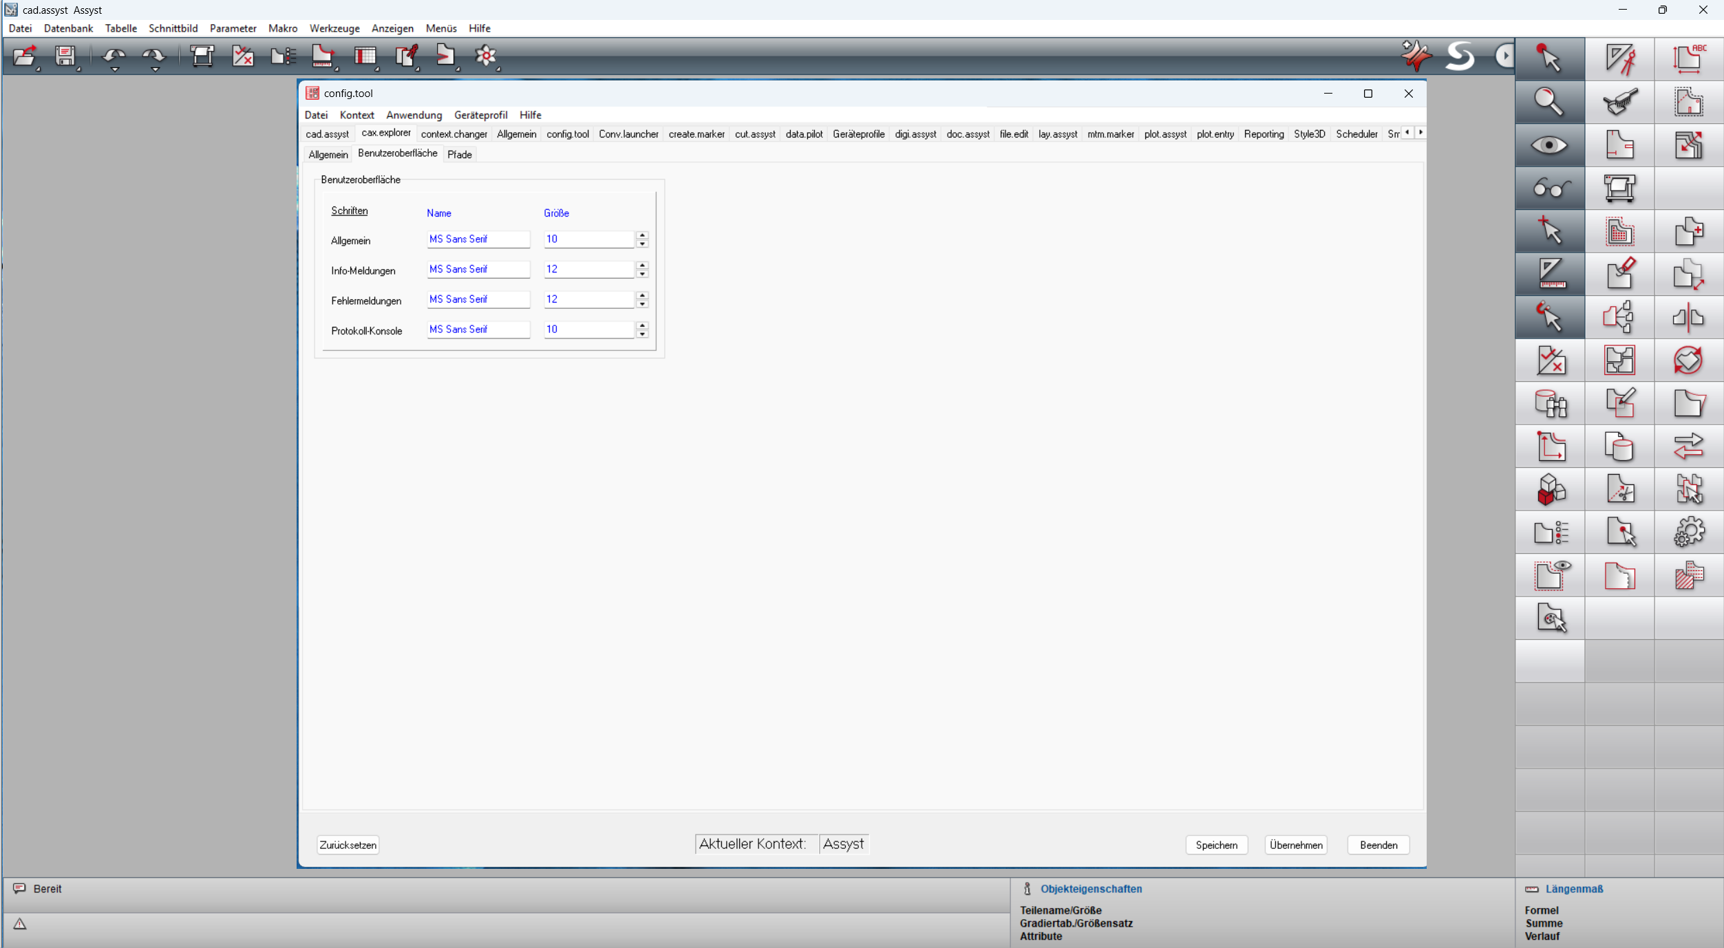Select the Style3D tab
The height and width of the screenshot is (948, 1724).
pyautogui.click(x=1309, y=134)
